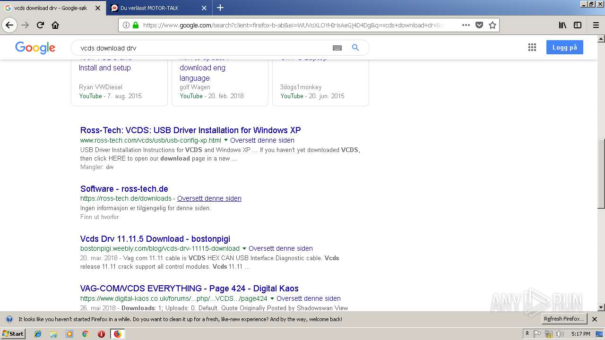Translate the bostonpigi result page
Image resolution: width=605 pixels, height=340 pixels.
pos(281,248)
